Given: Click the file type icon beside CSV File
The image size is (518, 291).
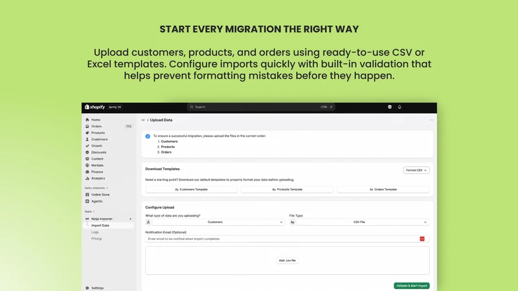Looking at the screenshot, I should pyautogui.click(x=293, y=222).
